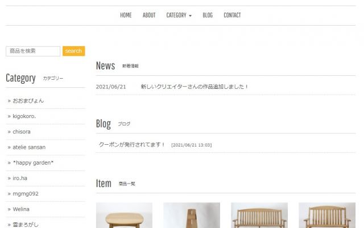364x228 pixels.
Task: Expand the CATEGORY dropdown menu
Action: point(179,15)
